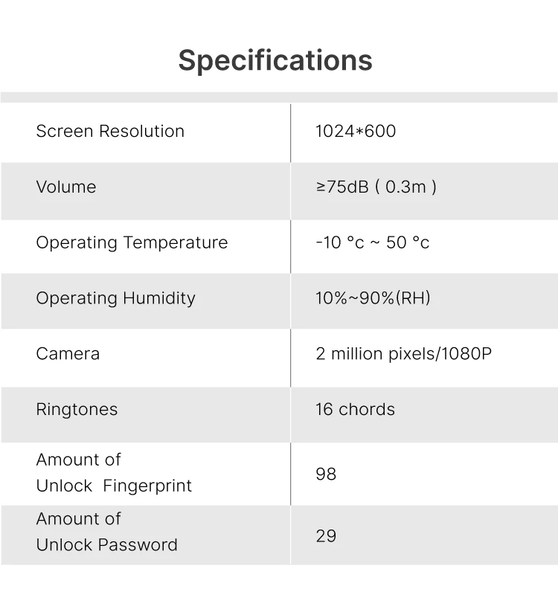Click the 16 chords value
Viewport: 558px width, 595px height.
point(355,410)
